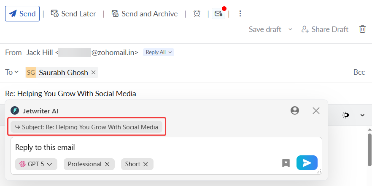Open saved prompts bookmark icon
The height and width of the screenshot is (186, 372).
point(286,163)
